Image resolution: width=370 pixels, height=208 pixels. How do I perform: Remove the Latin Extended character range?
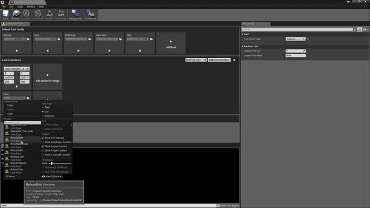tap(17, 87)
